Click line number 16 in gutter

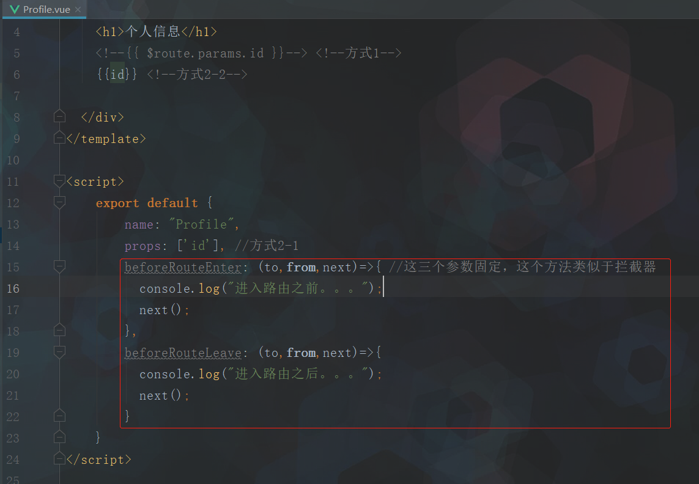point(13,289)
